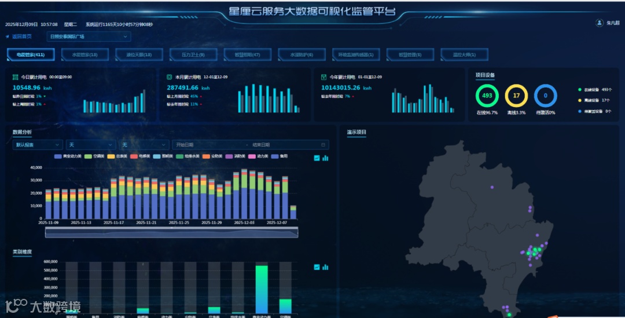Click the 返回首页 link
The image size is (625, 318).
click(22, 36)
